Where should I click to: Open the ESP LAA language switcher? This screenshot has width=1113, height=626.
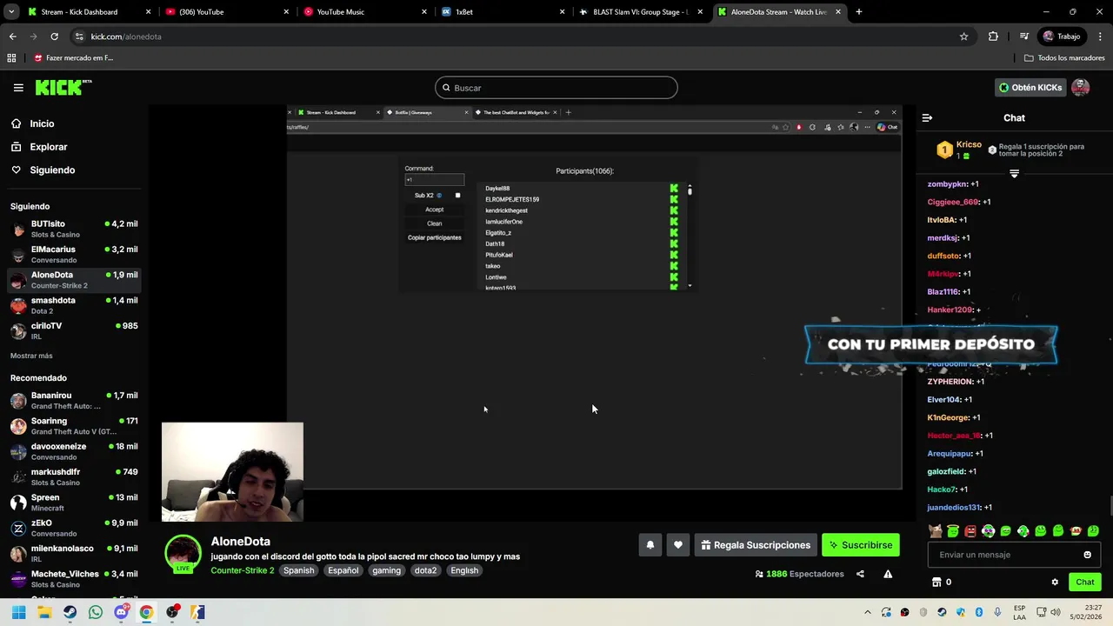pyautogui.click(x=1020, y=612)
